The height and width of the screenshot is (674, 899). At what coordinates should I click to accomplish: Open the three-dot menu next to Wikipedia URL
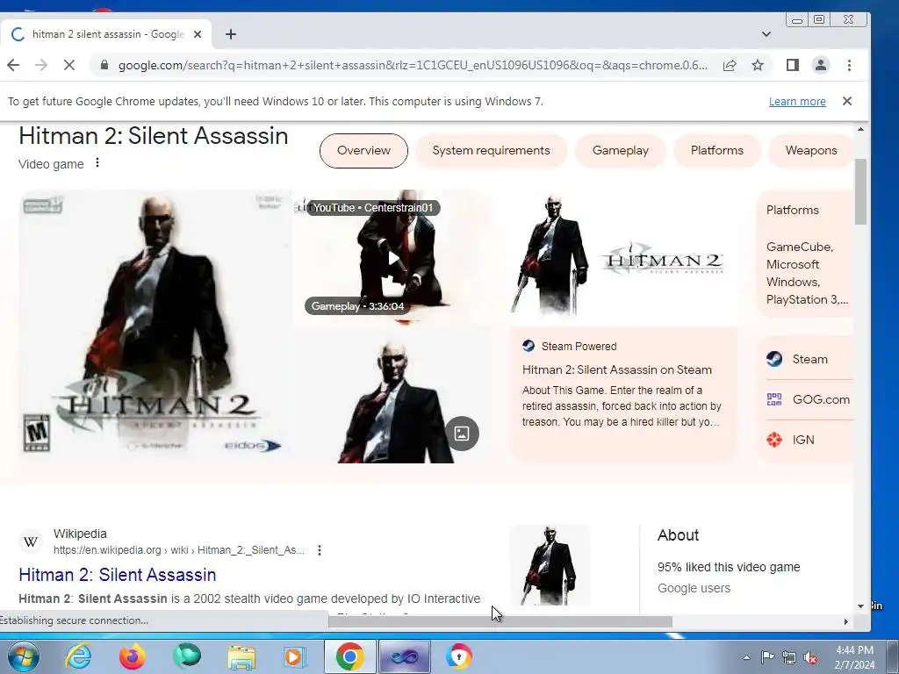320,550
